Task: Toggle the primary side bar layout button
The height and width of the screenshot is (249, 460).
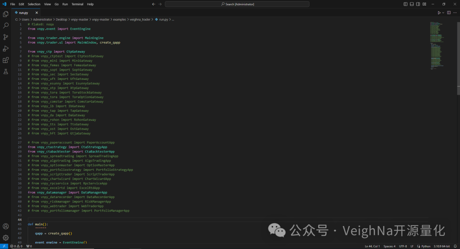Action: [x=405, y=4]
